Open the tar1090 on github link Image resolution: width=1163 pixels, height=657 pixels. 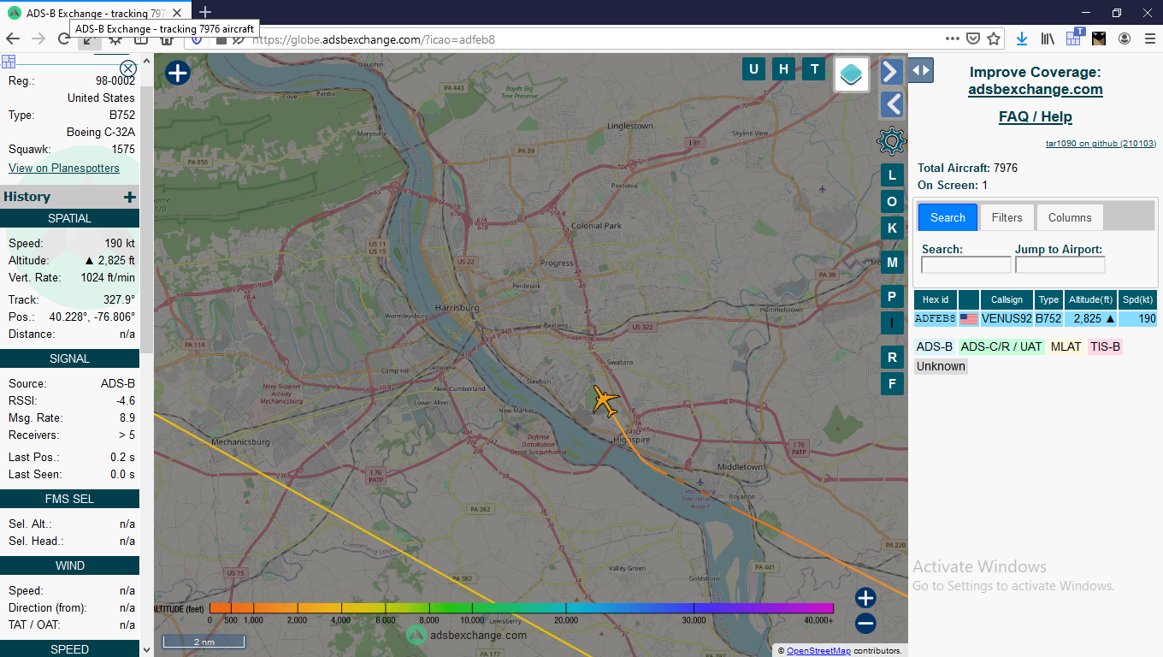point(1101,143)
